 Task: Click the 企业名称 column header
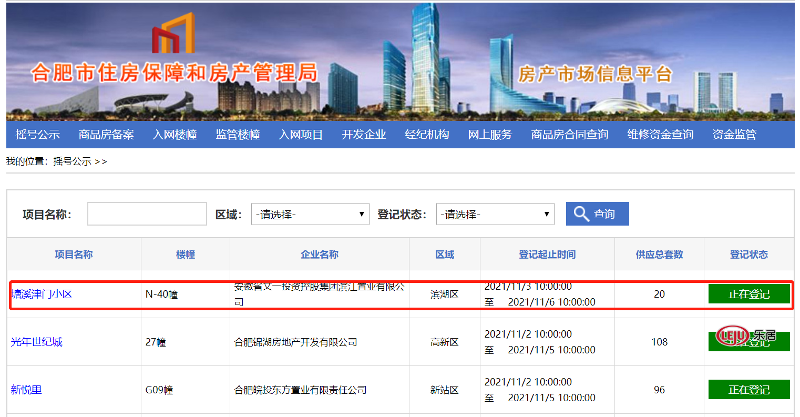click(320, 255)
